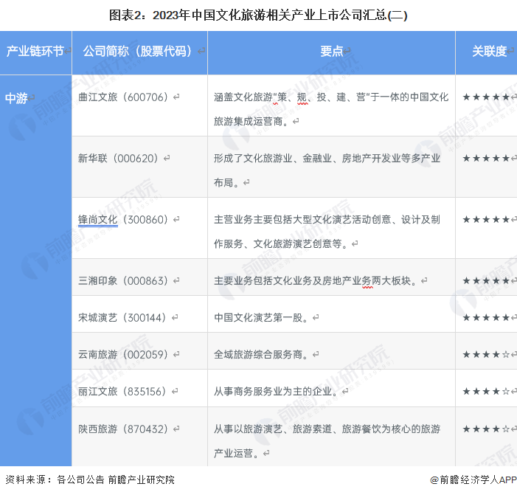Screen dimensions: 517x495
Task: Select the header cell 公司简称（股票代码）
Action: point(140,53)
